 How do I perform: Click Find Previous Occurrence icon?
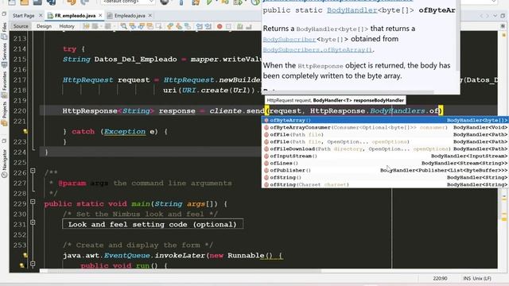[x=133, y=26]
